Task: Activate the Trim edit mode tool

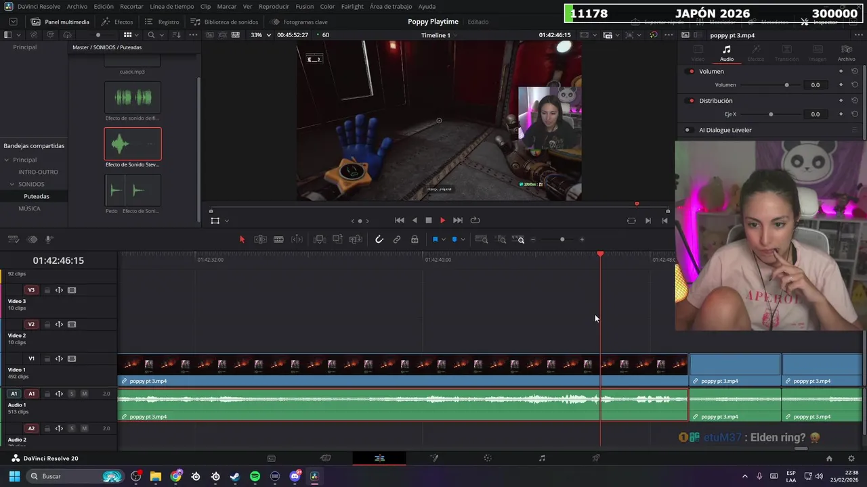Action: click(x=260, y=239)
